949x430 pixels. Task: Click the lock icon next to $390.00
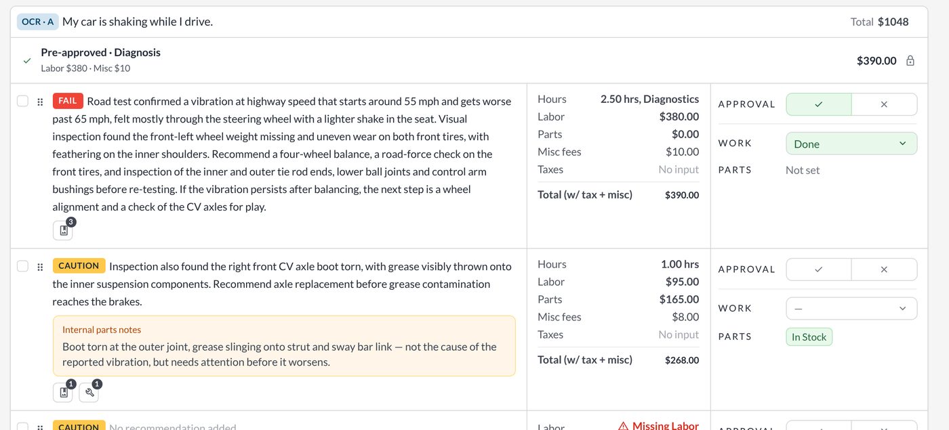click(x=910, y=60)
